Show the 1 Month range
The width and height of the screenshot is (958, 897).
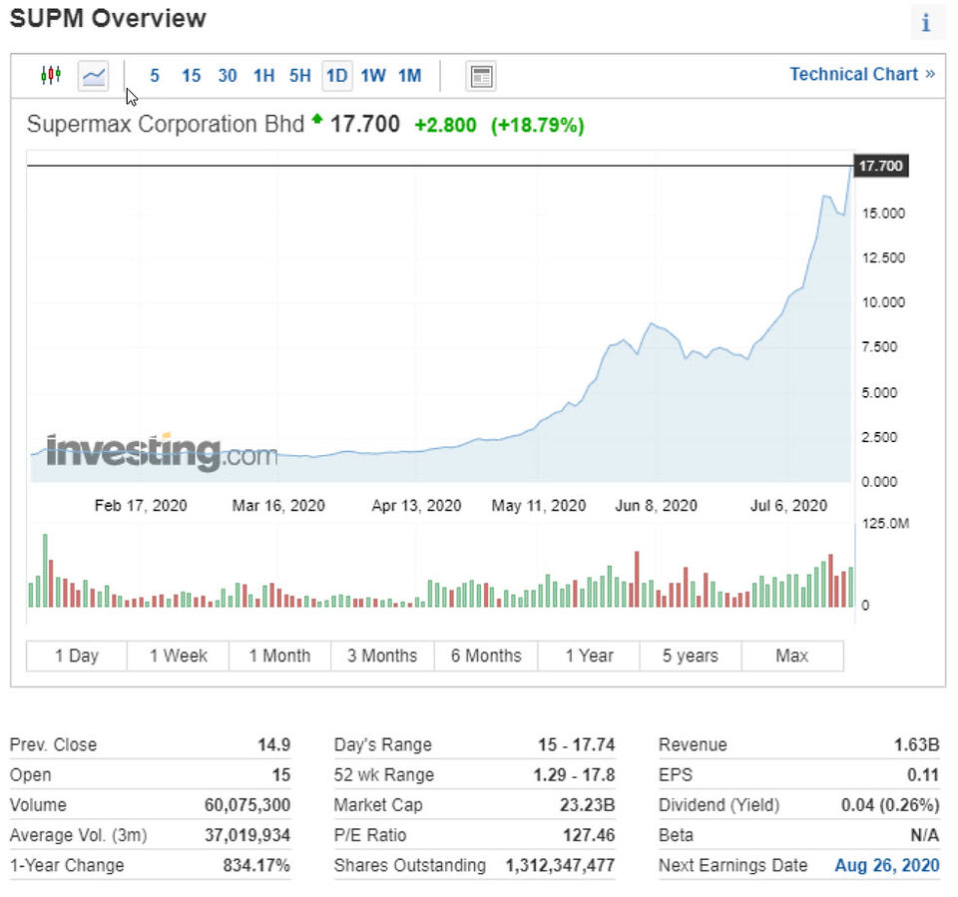tap(279, 656)
